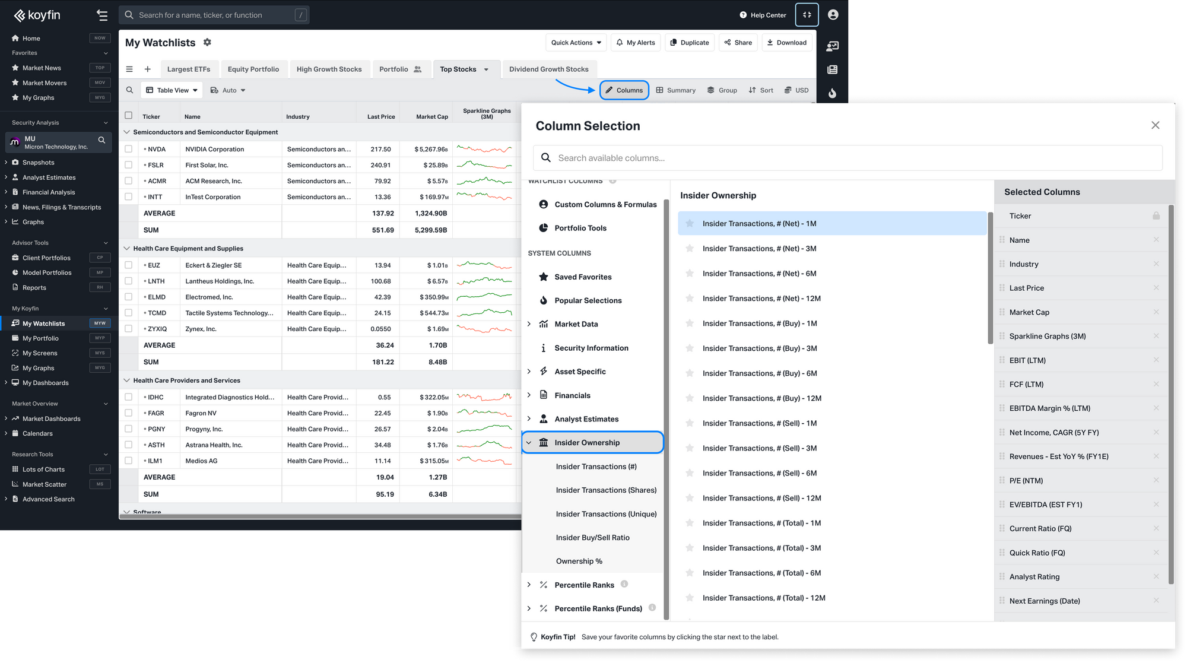This screenshot has height=663, width=1187.
Task: Open Dividend Growth Stocks tab
Action: point(549,69)
